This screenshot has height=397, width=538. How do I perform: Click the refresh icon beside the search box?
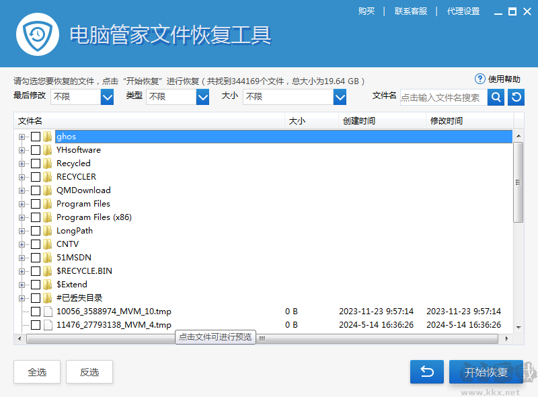click(514, 96)
